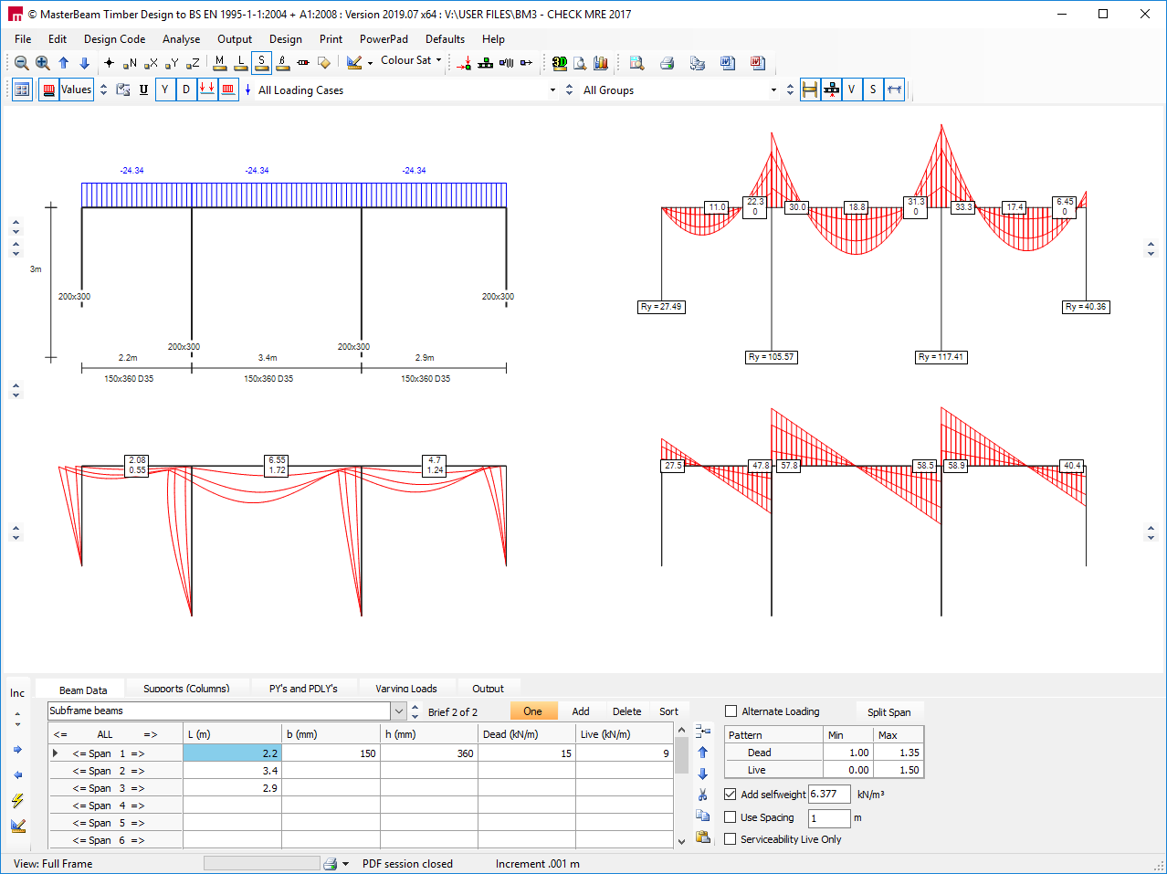Toggle the V view button
Viewport: 1167px width, 874px height.
pyautogui.click(x=852, y=90)
